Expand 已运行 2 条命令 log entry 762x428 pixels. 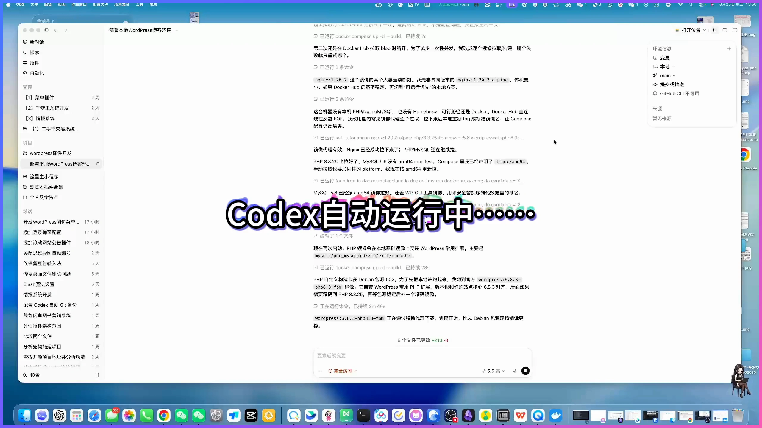[334, 67]
